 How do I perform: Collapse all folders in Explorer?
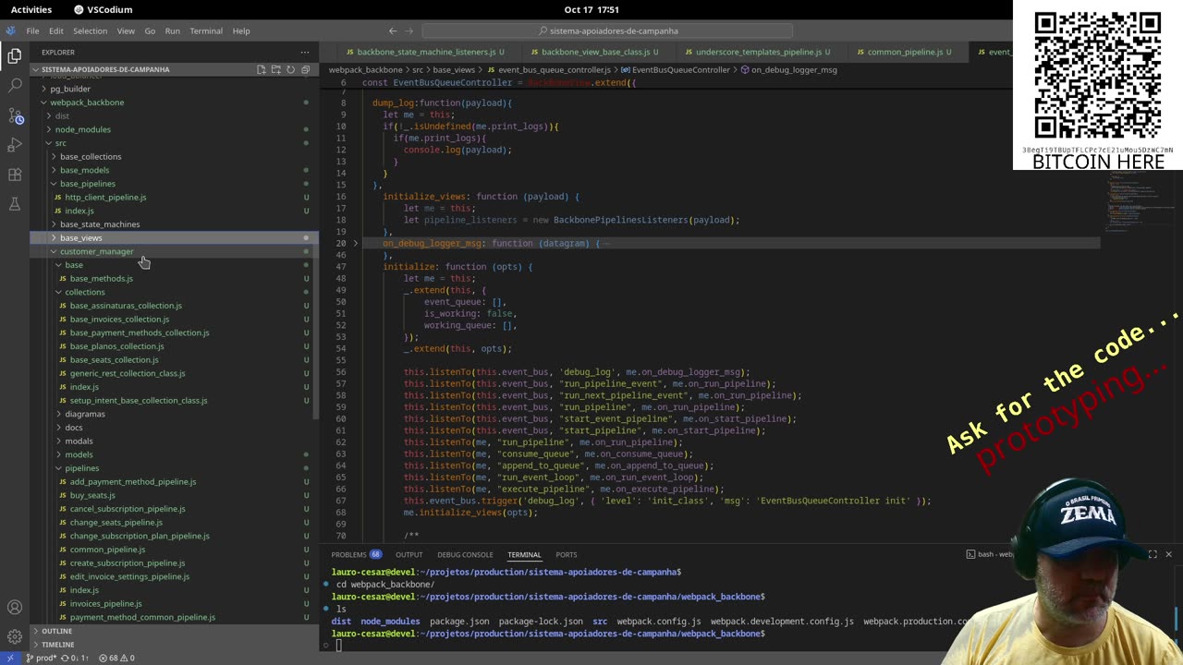[305, 69]
